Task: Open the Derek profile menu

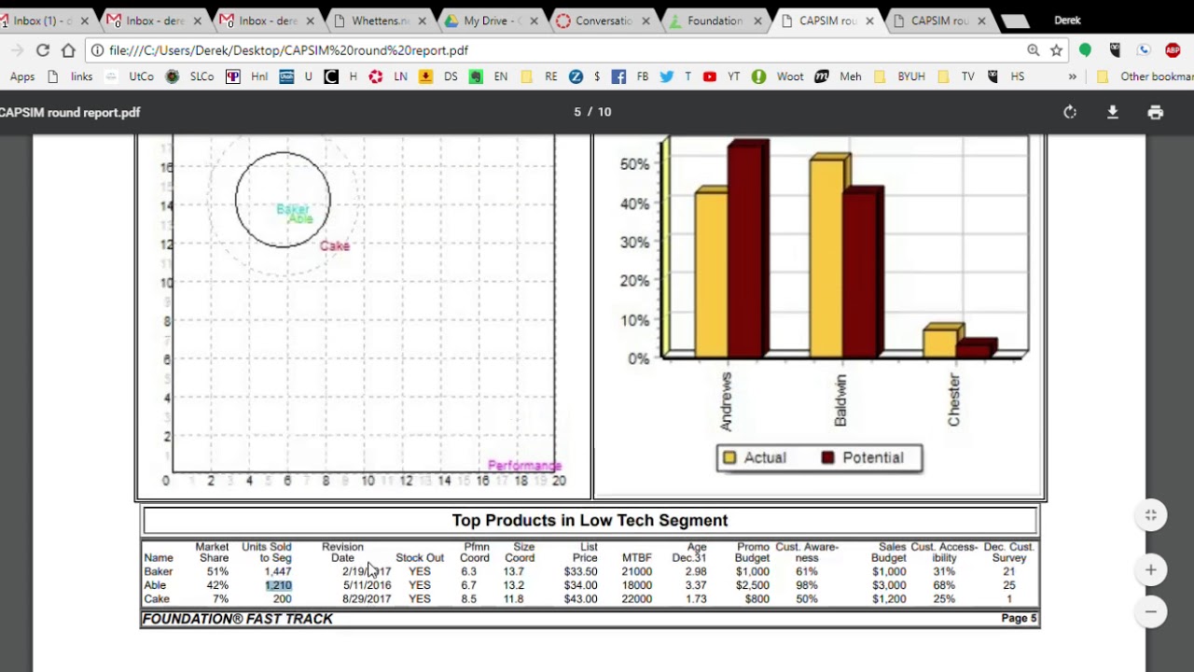Action: (1067, 21)
